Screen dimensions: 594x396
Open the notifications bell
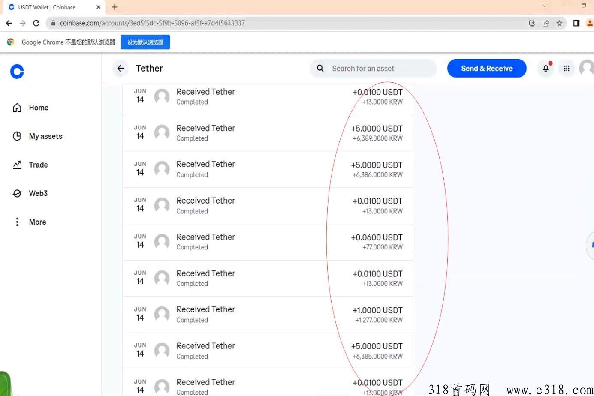(546, 69)
